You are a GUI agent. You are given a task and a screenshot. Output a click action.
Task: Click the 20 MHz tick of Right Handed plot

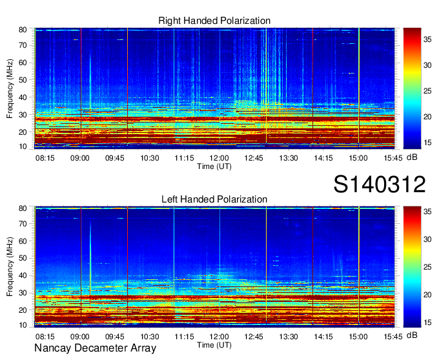coord(23,132)
